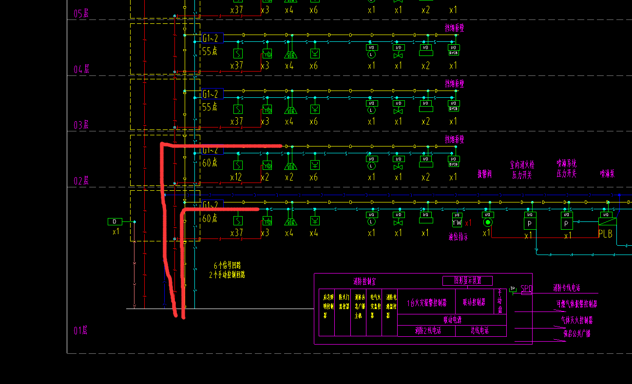
Task: Select the '气体灭火控制器' label
Action: [x=577, y=320]
